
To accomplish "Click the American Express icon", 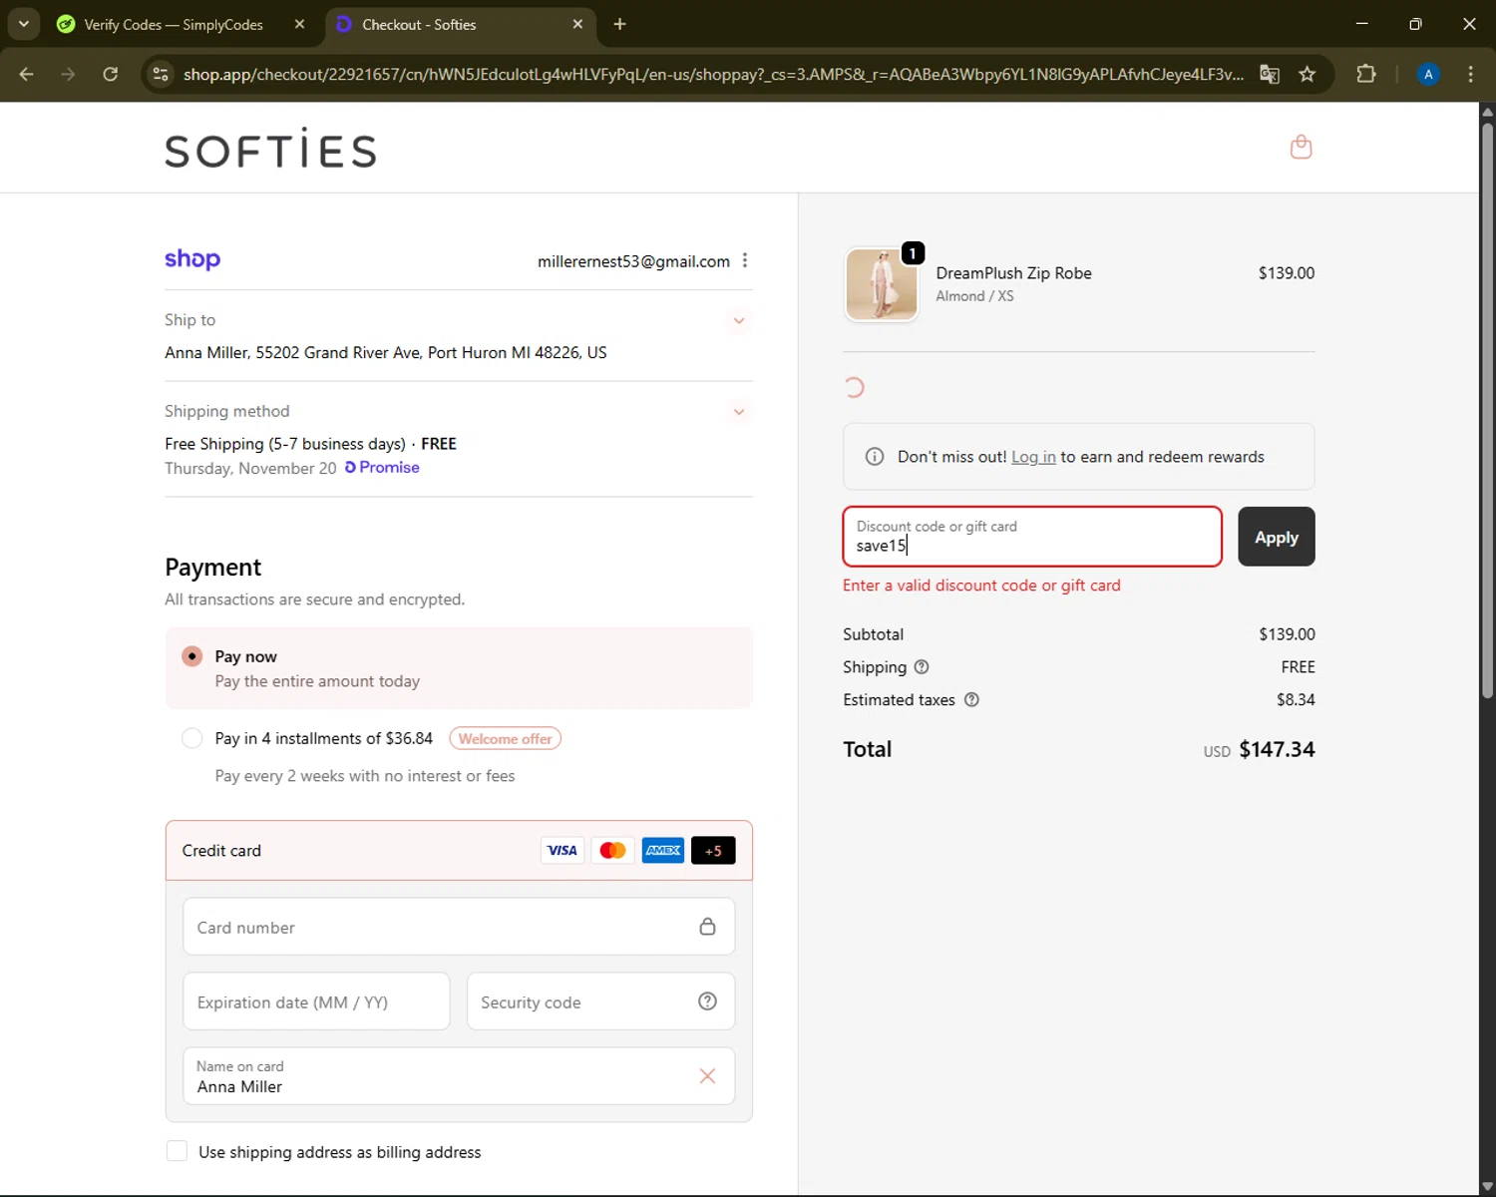I will (663, 851).
